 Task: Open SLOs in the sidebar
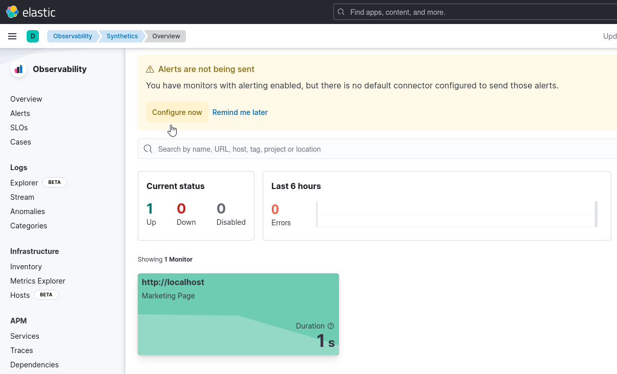tap(19, 128)
